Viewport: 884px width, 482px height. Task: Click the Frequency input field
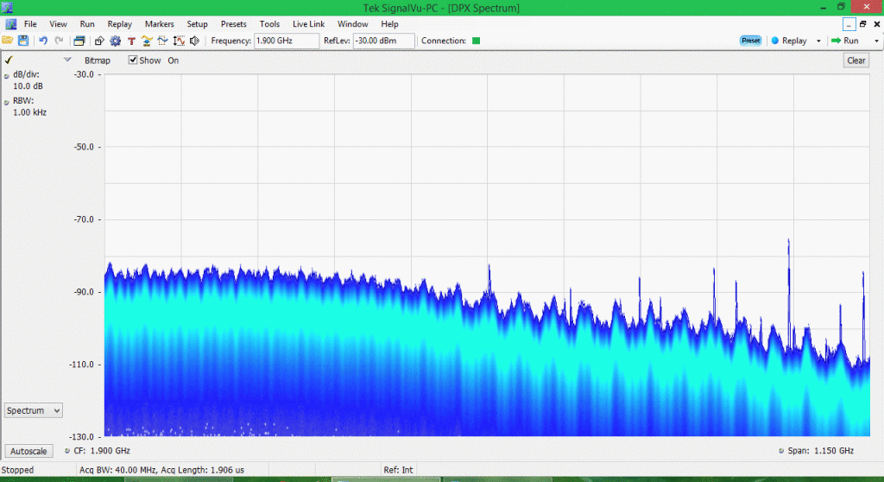[x=287, y=41]
